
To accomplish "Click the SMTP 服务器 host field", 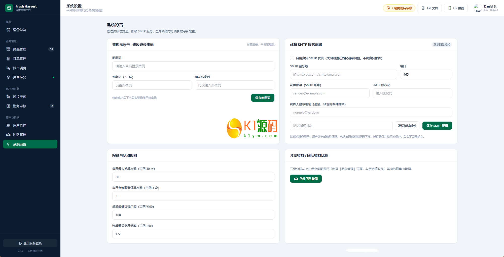I will coord(343,74).
